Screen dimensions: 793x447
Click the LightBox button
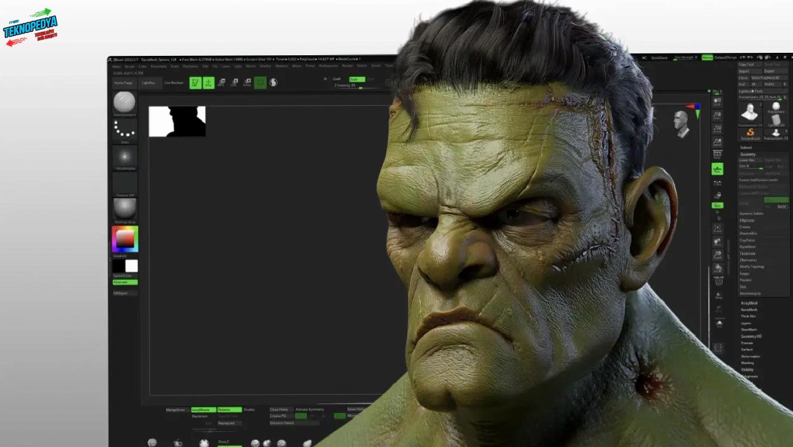pos(148,83)
